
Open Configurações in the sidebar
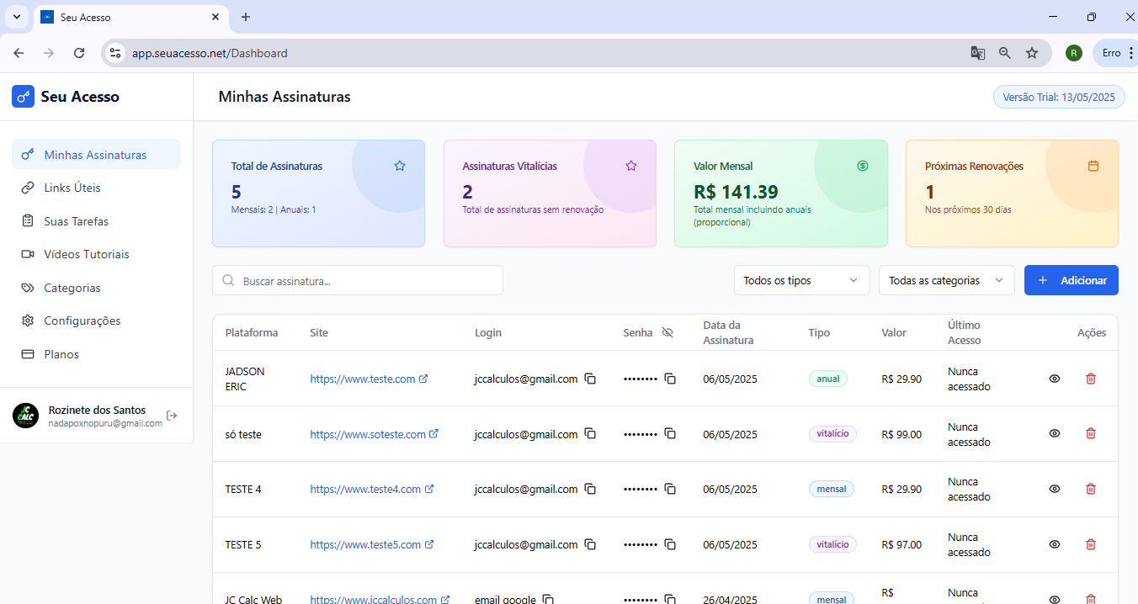[x=96, y=321]
